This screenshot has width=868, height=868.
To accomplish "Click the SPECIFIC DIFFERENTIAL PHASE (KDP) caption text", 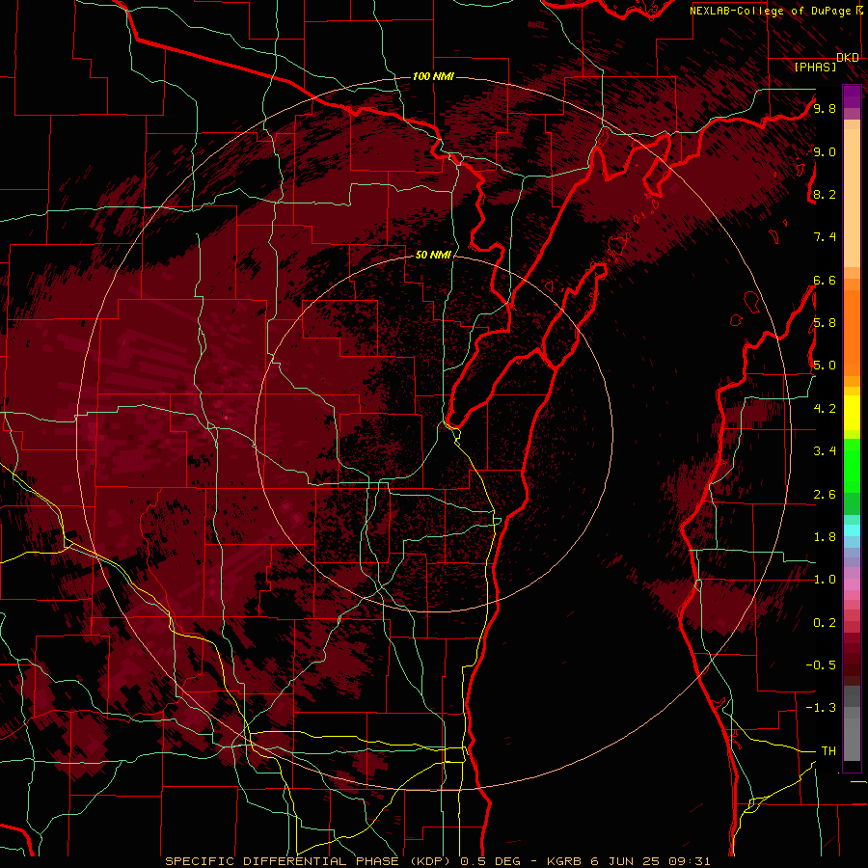I will tap(310, 861).
